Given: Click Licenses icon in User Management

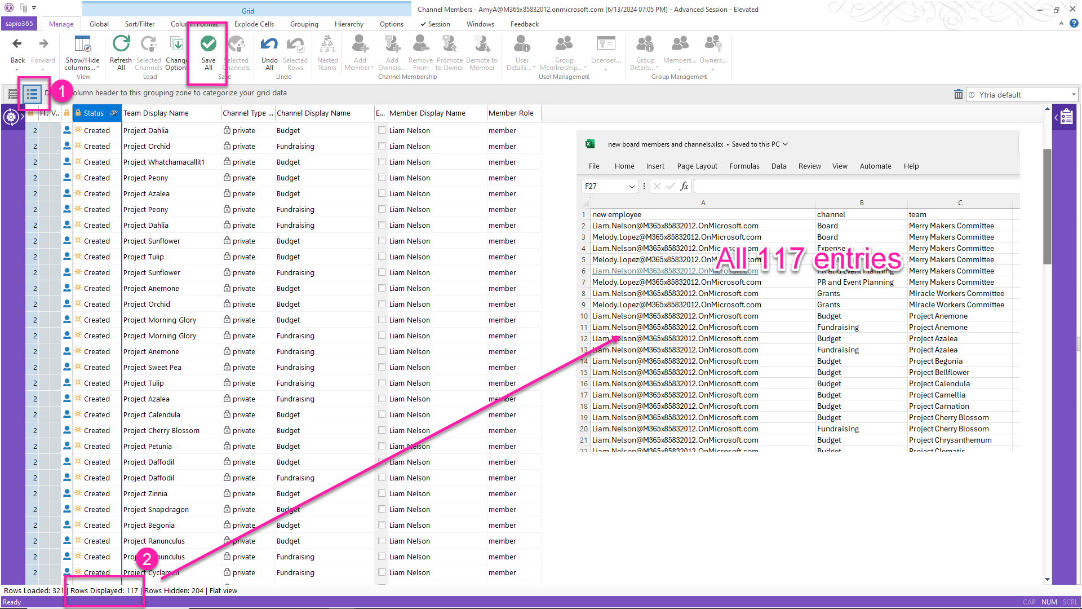Looking at the screenshot, I should [606, 44].
